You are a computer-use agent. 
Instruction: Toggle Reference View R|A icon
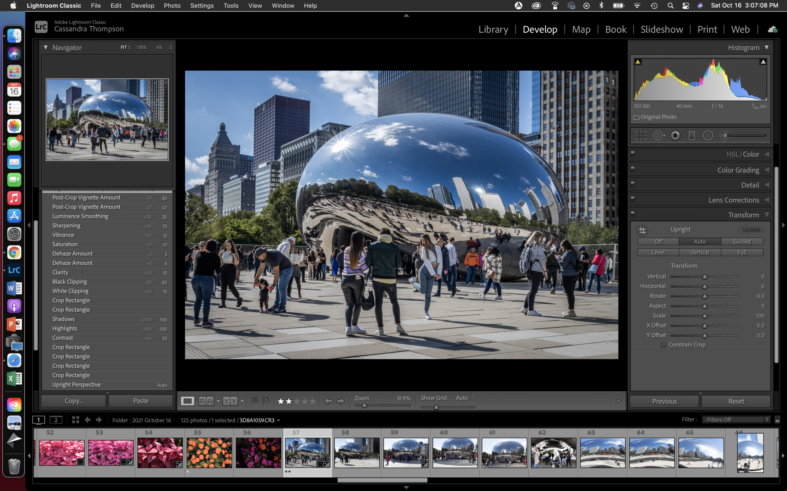[206, 401]
